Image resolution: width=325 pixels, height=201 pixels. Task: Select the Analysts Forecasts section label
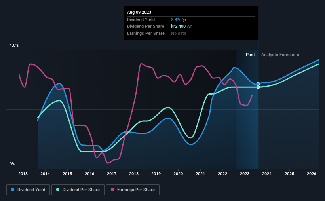[x=280, y=55]
